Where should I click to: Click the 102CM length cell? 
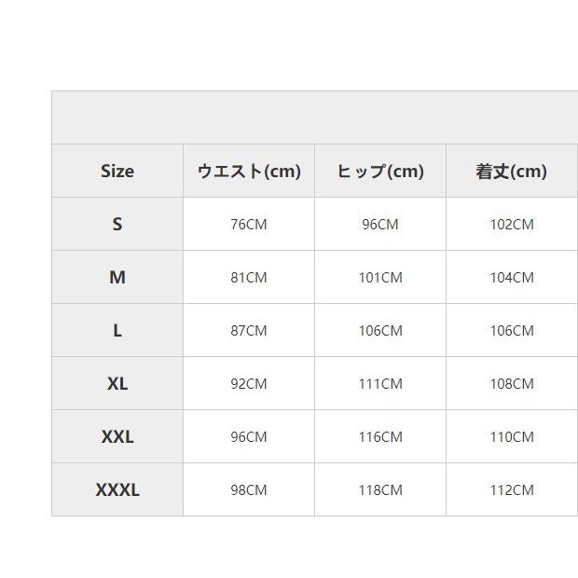tap(511, 225)
